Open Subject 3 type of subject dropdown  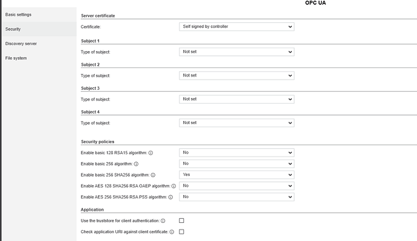pyautogui.click(x=236, y=99)
